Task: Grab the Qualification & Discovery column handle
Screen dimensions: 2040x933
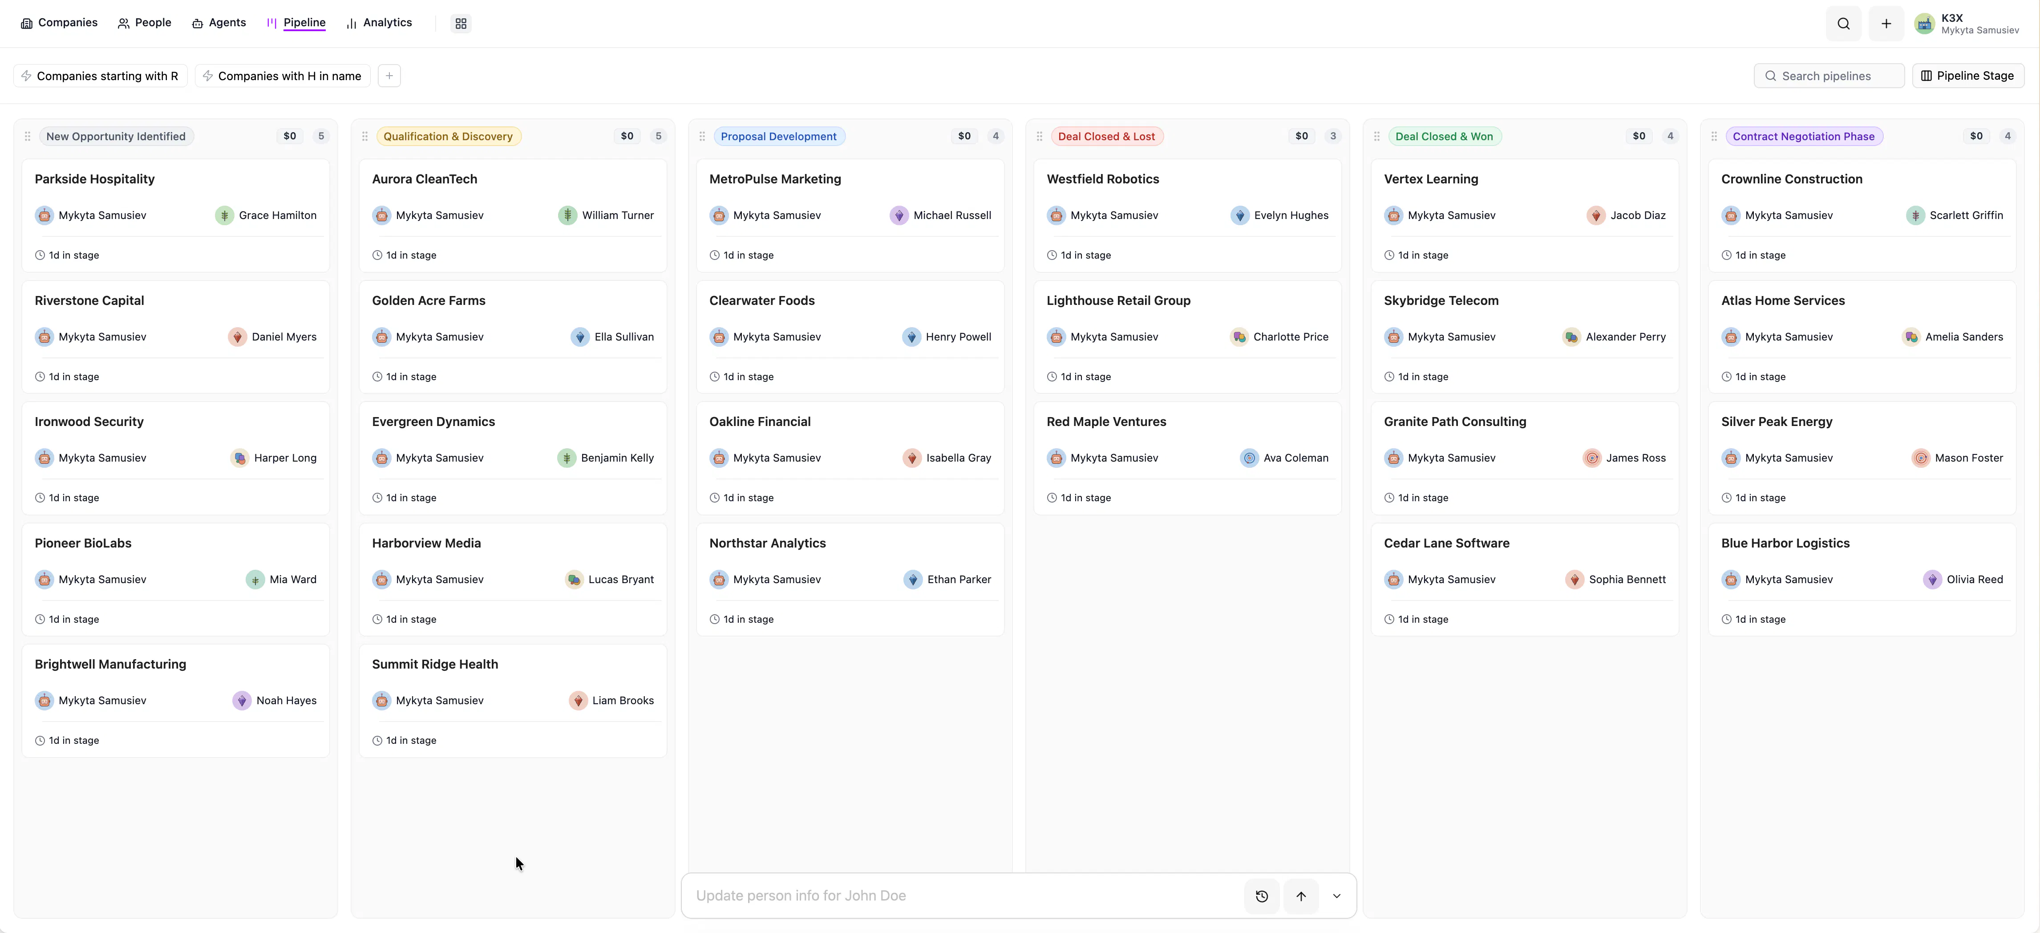Action: (x=365, y=136)
